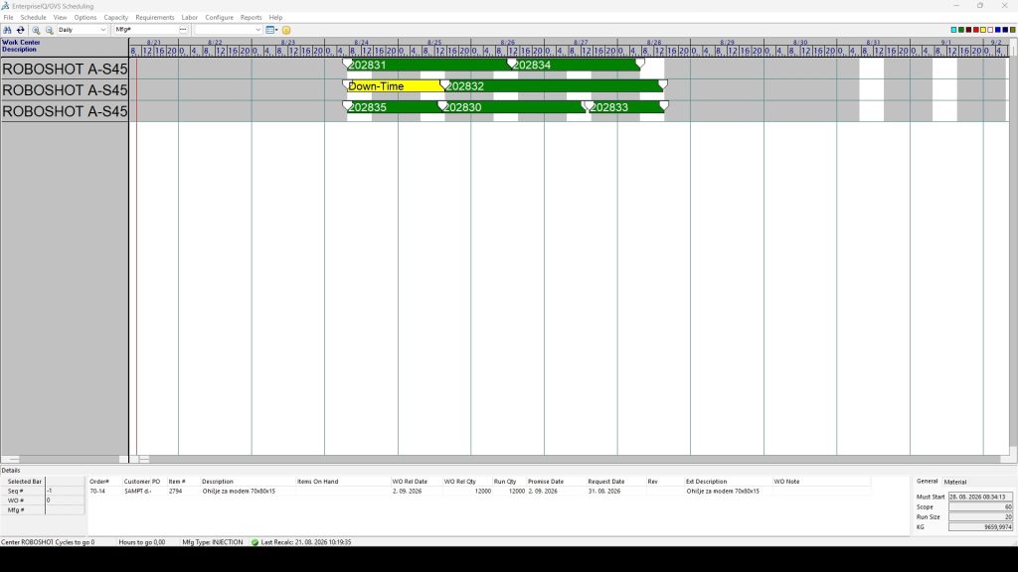The width and height of the screenshot is (1018, 572).
Task: Click the yellow round toolbar icon
Action: click(x=286, y=30)
